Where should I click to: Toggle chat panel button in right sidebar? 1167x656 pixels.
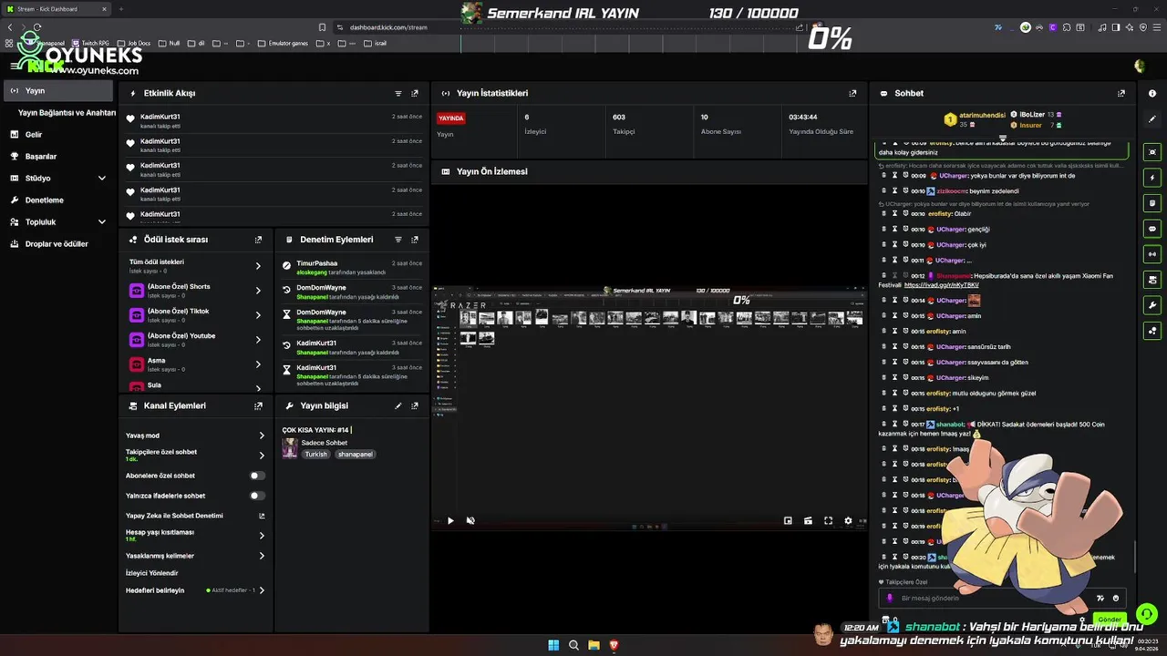1152,229
